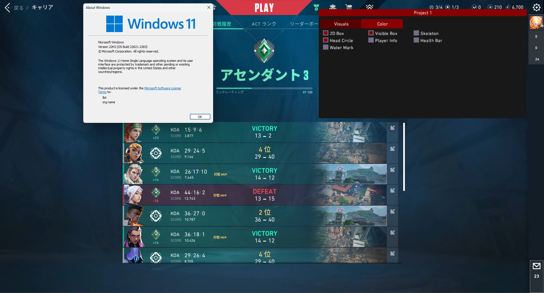Image resolution: width=544 pixels, height=293 pixels.
Task: Click the アセンダント3 rank title
Action: pyautogui.click(x=265, y=75)
